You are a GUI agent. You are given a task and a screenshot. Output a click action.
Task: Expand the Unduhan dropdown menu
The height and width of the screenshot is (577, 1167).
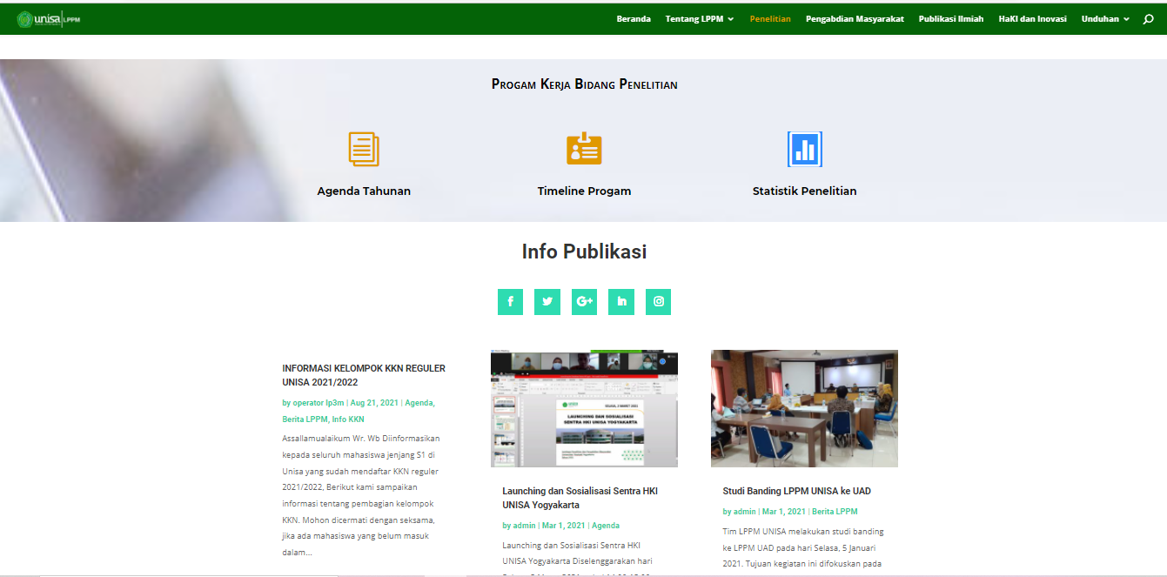click(x=1105, y=19)
